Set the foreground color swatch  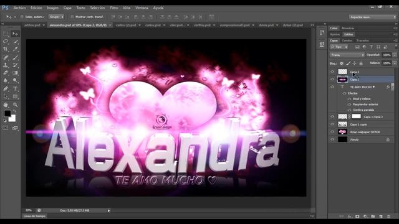click(x=7, y=113)
